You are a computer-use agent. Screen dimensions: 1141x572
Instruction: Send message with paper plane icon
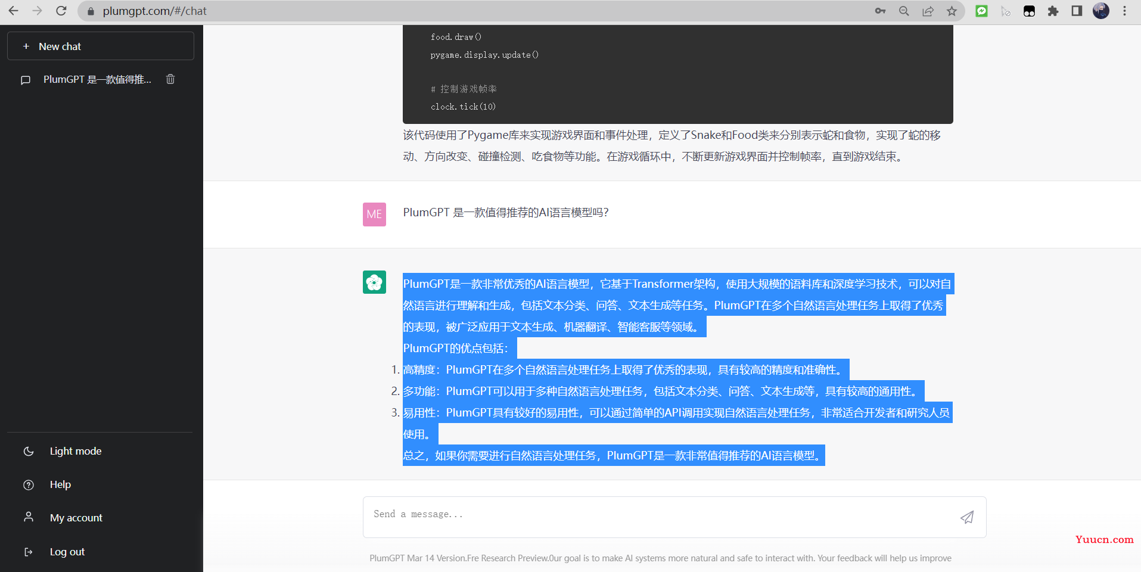[967, 517]
